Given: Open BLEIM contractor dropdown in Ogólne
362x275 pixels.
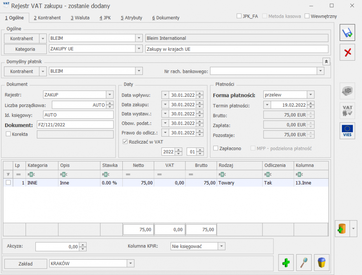Looking at the screenshot, I should pyautogui.click(x=139, y=38).
